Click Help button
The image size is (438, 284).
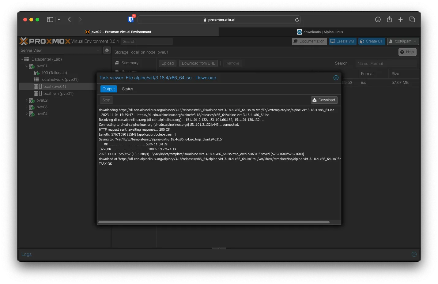[x=407, y=52]
